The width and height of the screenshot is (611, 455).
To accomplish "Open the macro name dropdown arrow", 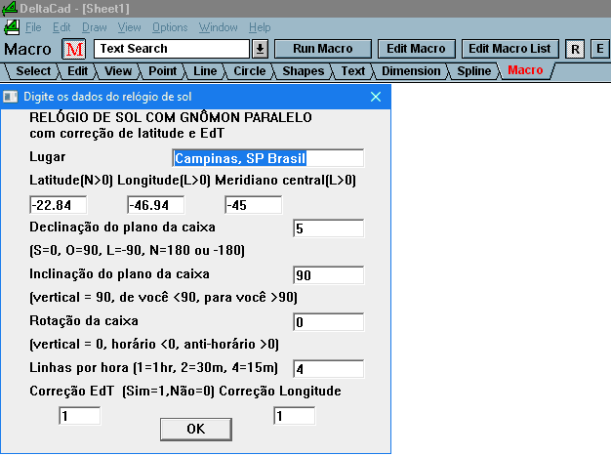I will (260, 49).
